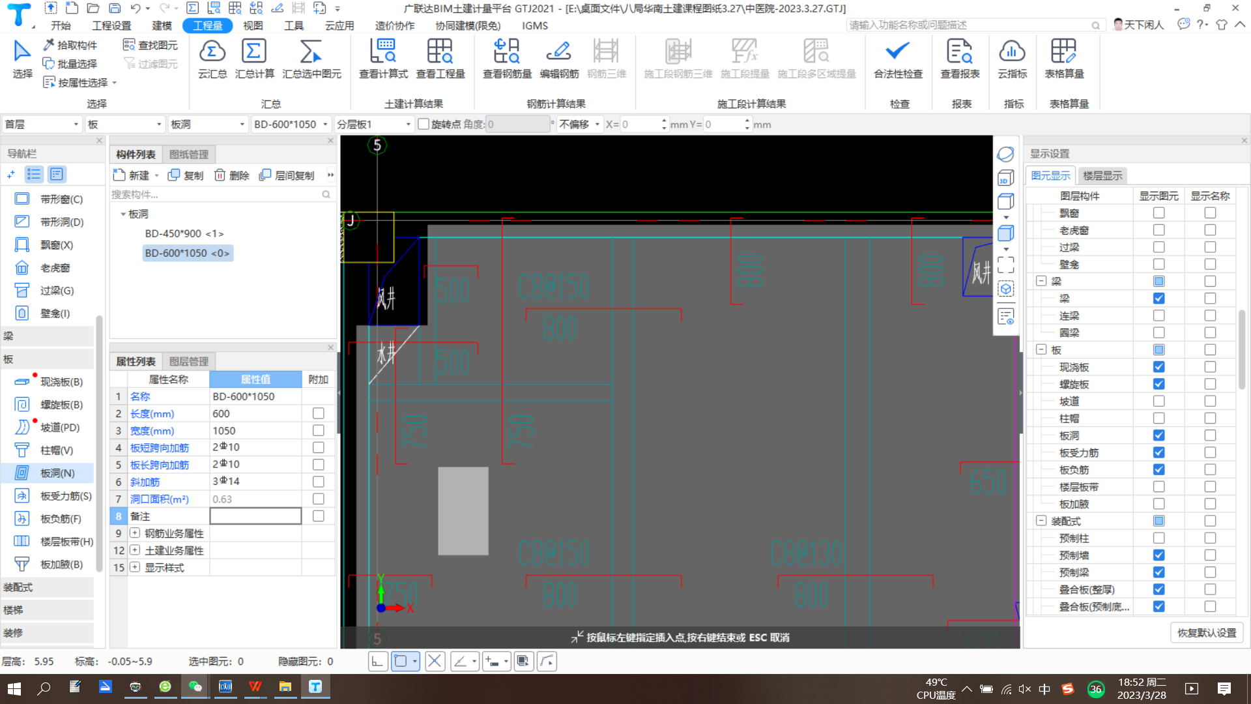
Task: Check 坡道 show element checkbox
Action: (1158, 401)
